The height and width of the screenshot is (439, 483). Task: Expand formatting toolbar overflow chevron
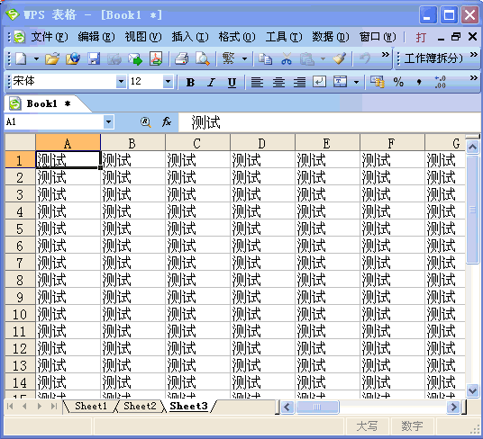click(x=474, y=78)
